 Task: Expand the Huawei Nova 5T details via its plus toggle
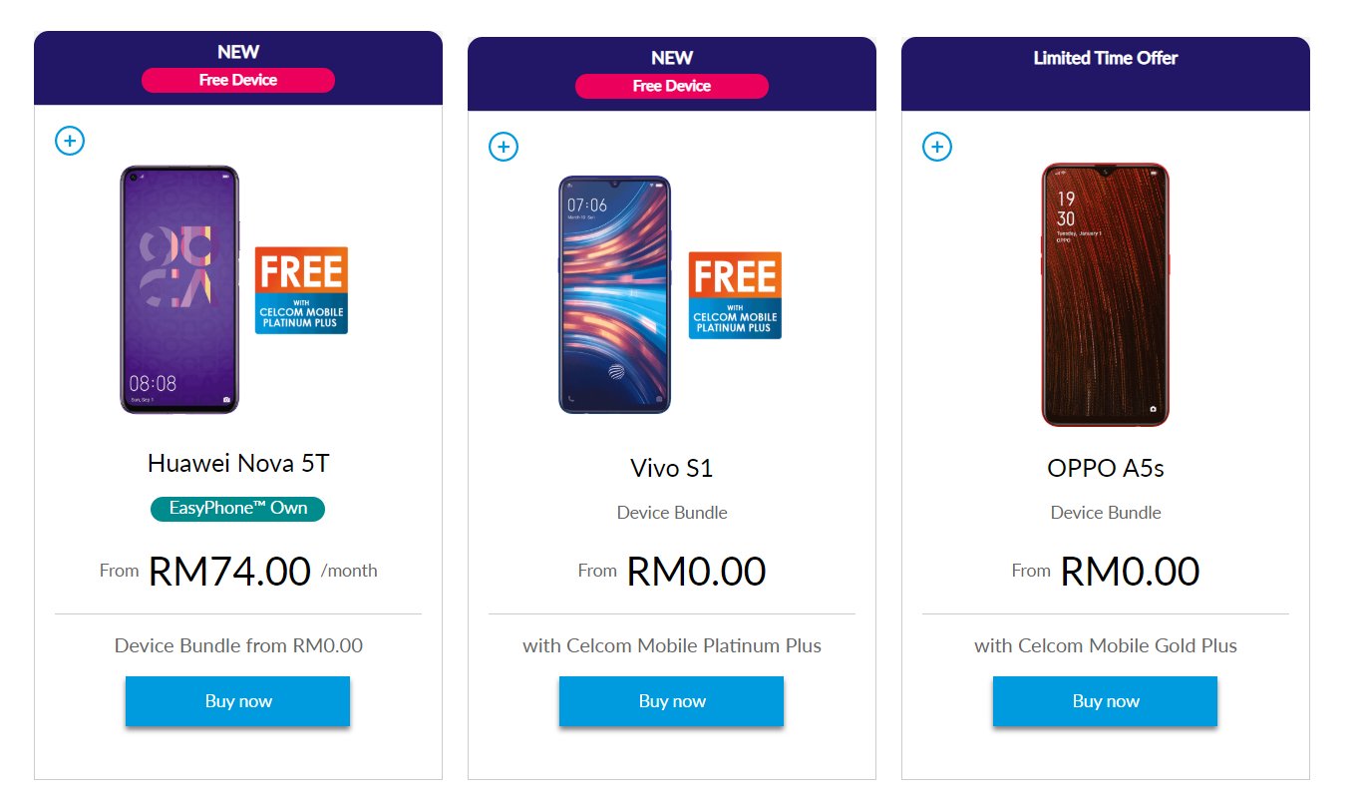click(x=70, y=141)
